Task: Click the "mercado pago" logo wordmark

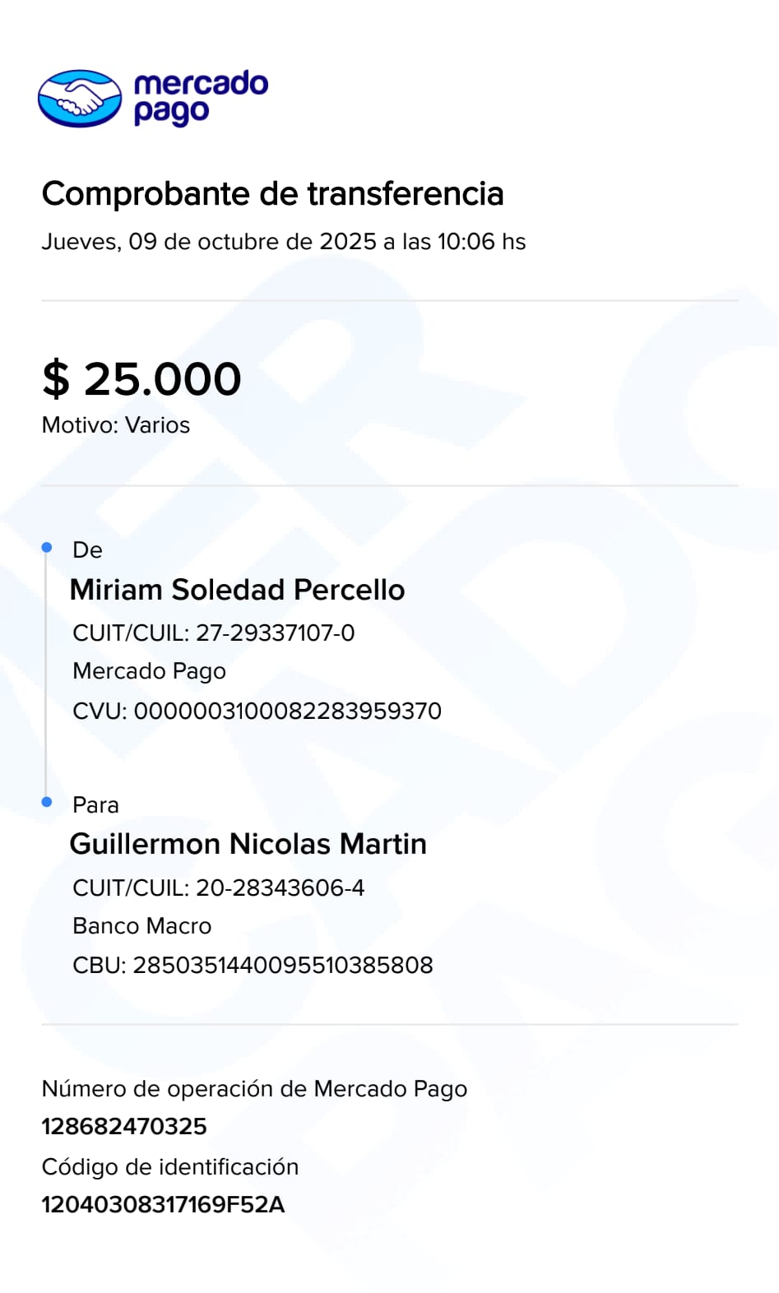Action: pos(200,97)
